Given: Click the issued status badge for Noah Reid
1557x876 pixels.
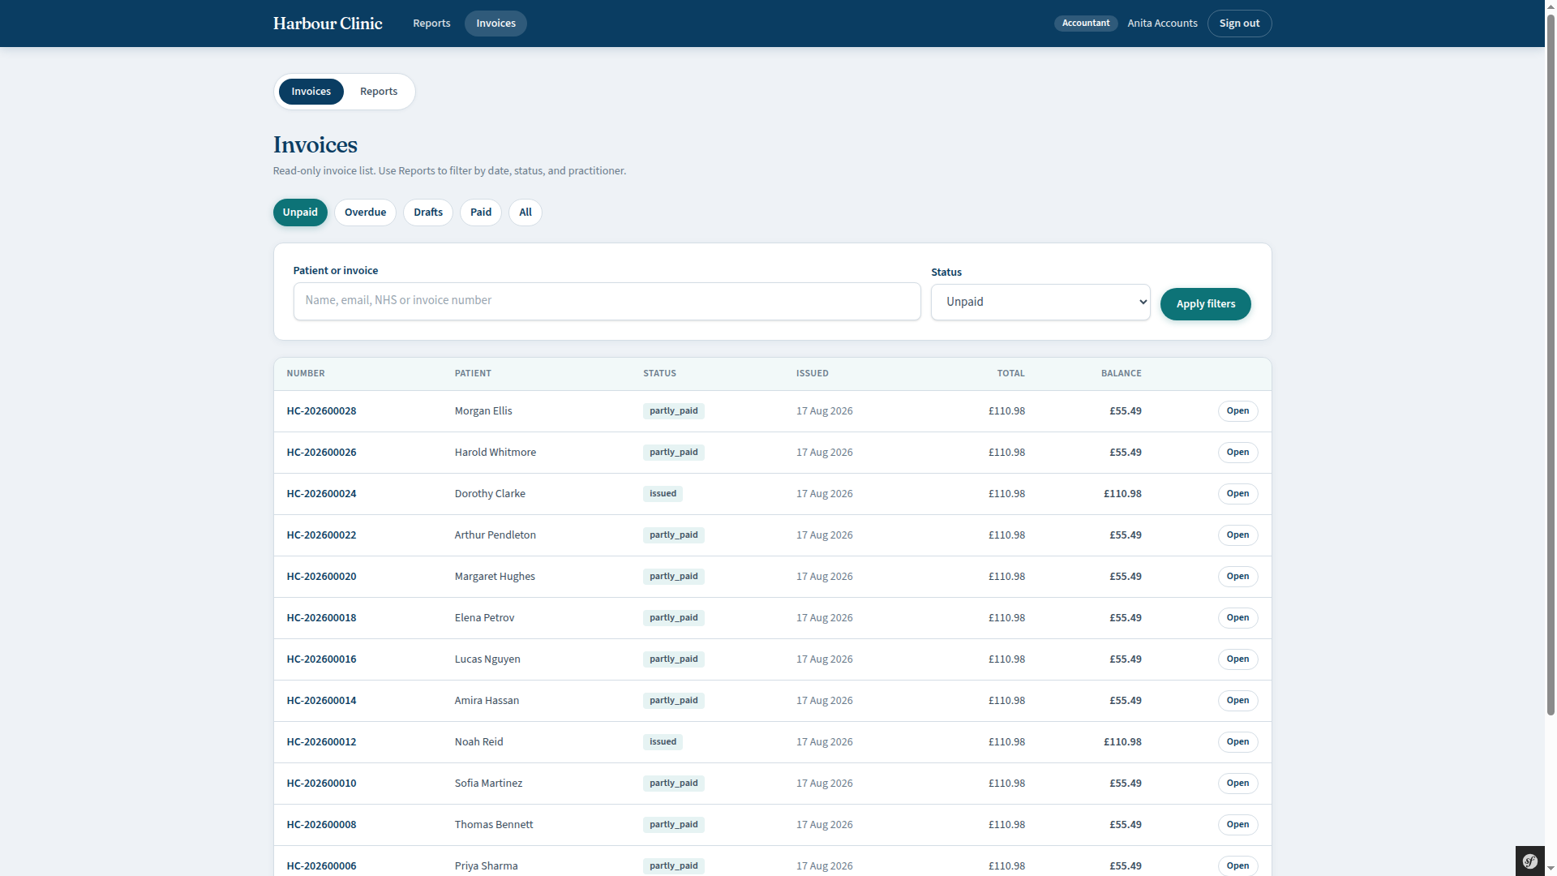Looking at the screenshot, I should [663, 742].
